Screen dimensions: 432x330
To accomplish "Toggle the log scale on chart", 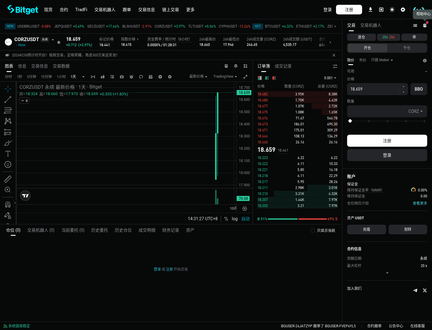I will click(x=235, y=219).
